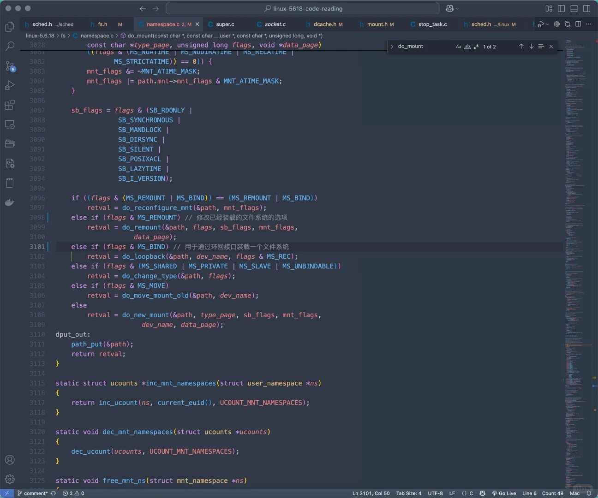
Task: Click Ln 3101, Col 50 cursor position
Action: (x=371, y=493)
